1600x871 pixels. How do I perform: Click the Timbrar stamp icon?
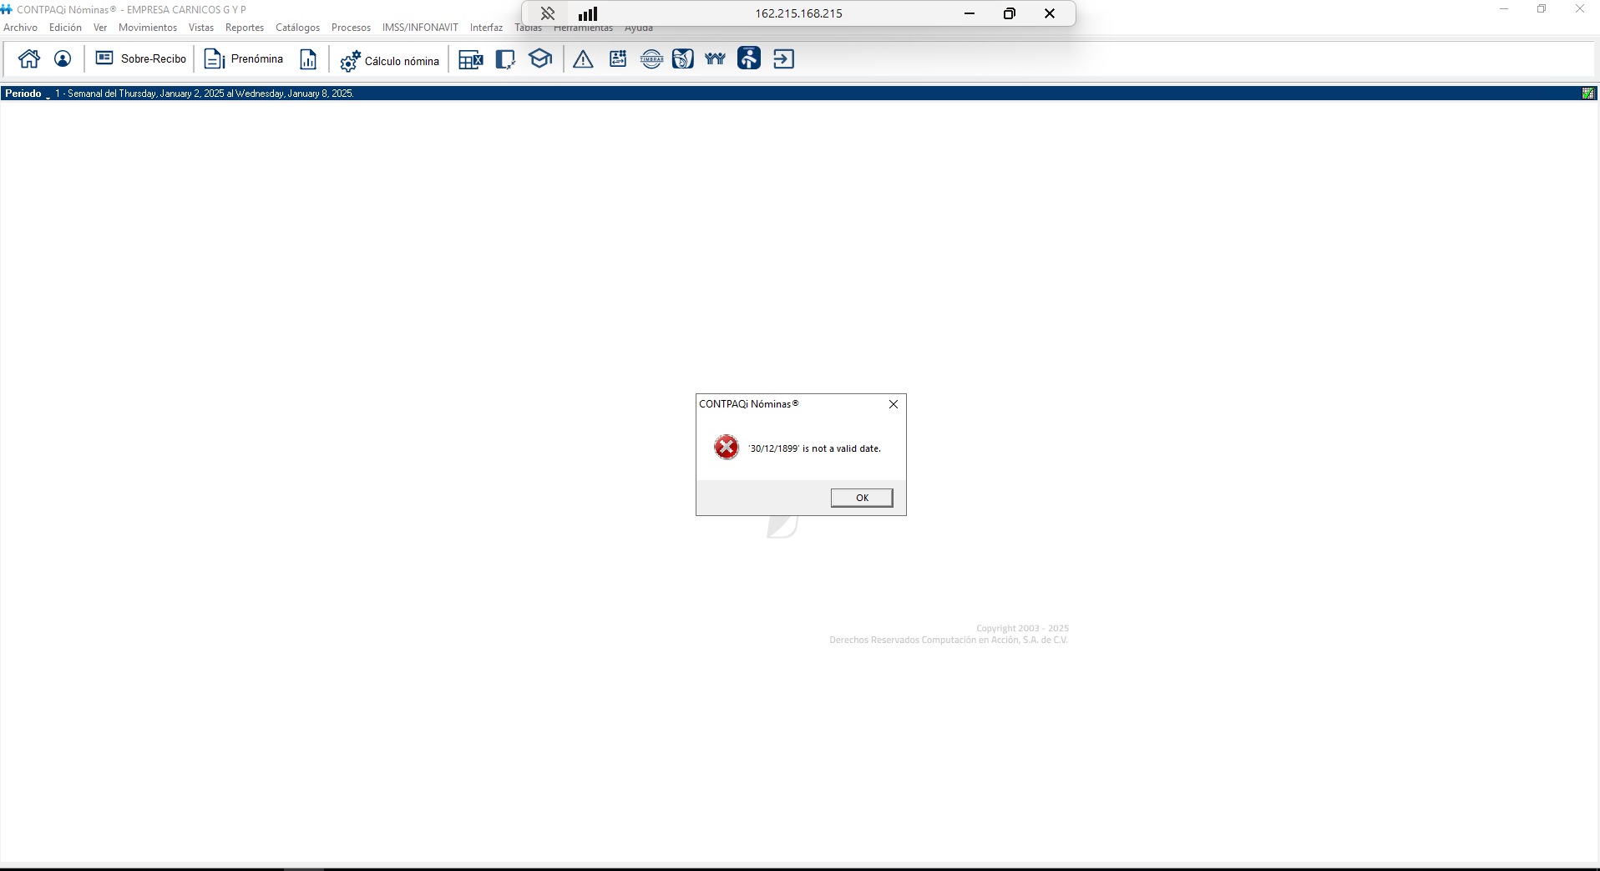pyautogui.click(x=651, y=59)
